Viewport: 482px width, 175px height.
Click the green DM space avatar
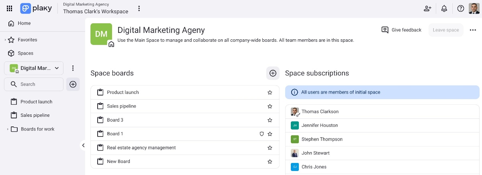(101, 34)
